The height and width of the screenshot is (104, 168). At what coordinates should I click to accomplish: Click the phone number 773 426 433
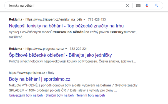97,20
